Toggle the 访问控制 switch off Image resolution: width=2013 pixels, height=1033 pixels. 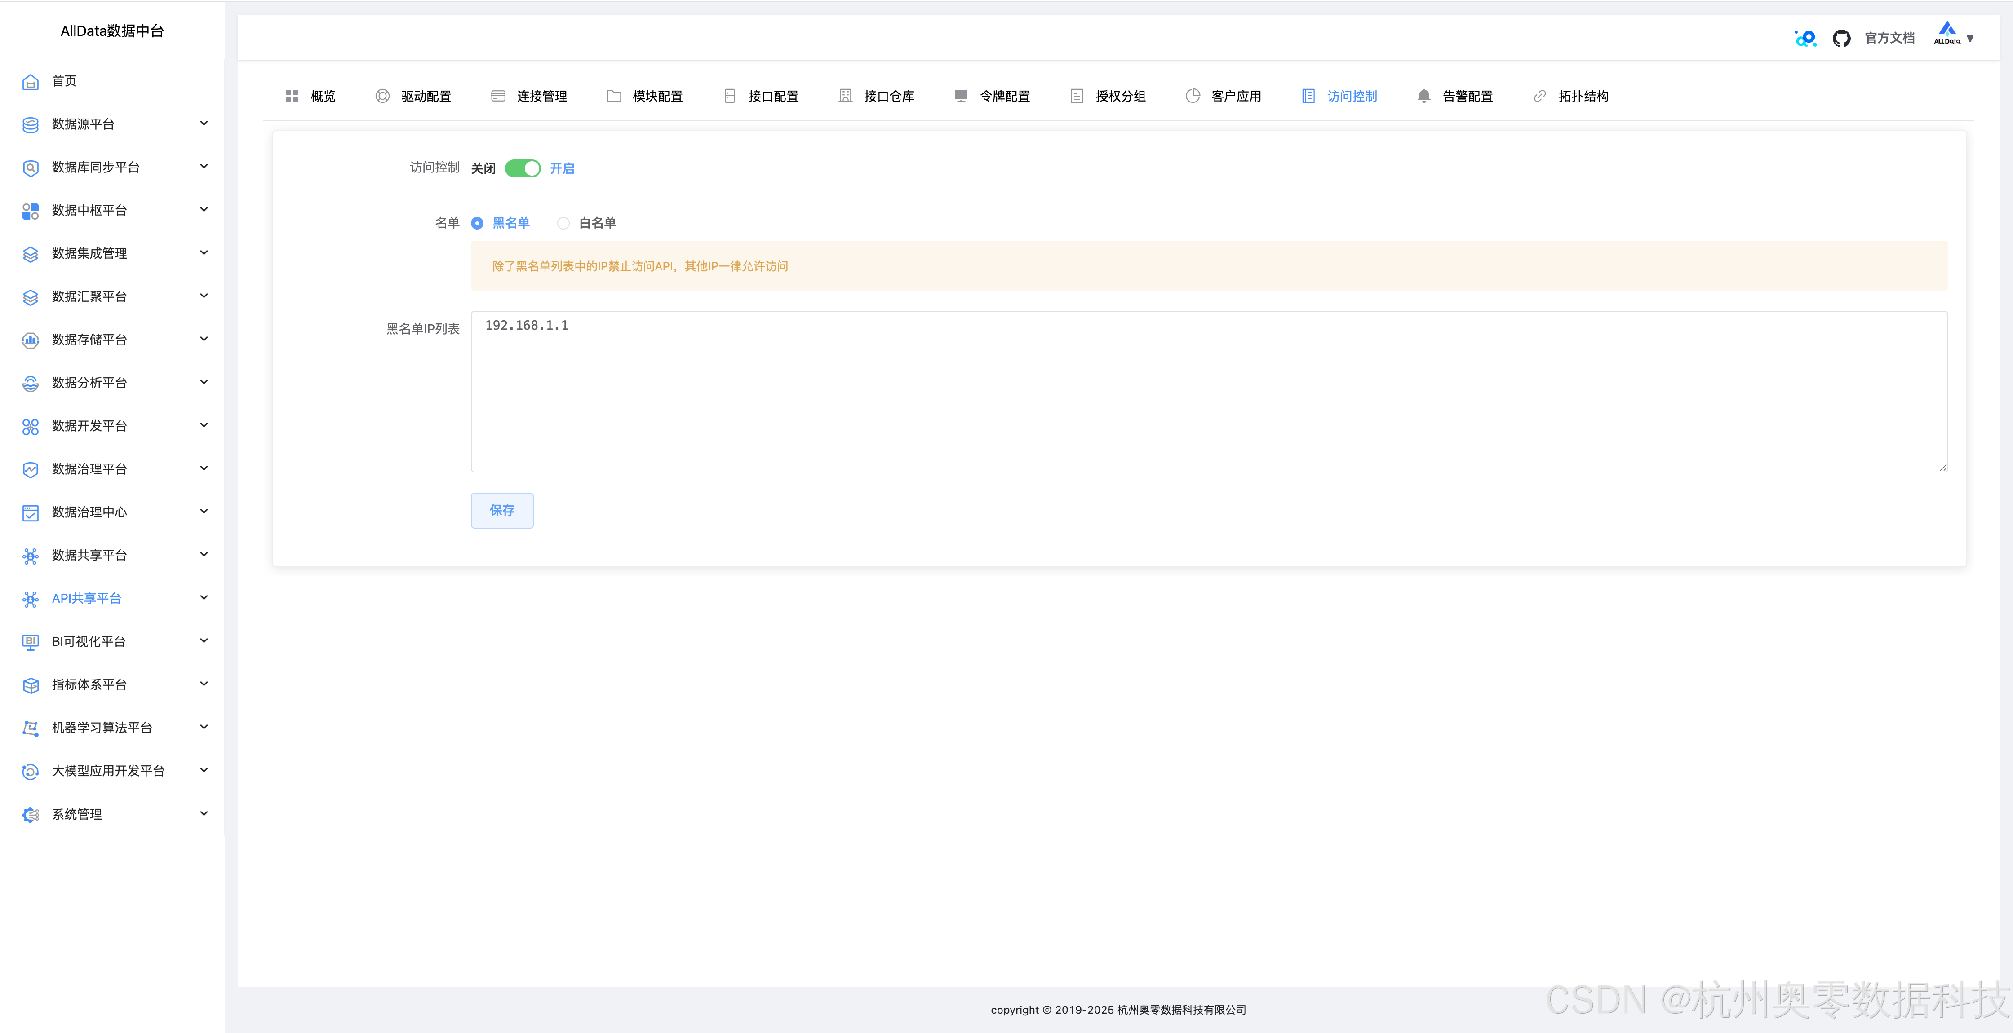(523, 169)
